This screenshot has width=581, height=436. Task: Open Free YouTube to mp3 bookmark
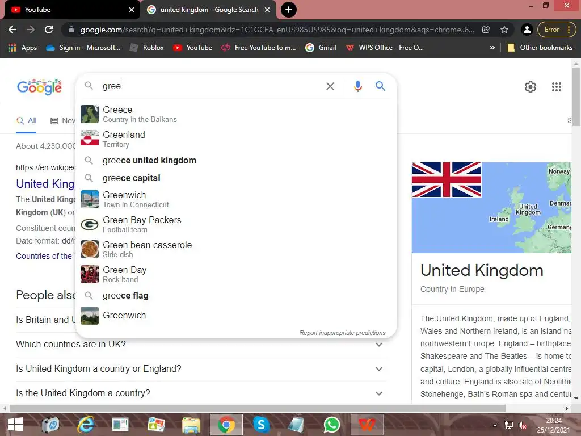click(259, 48)
